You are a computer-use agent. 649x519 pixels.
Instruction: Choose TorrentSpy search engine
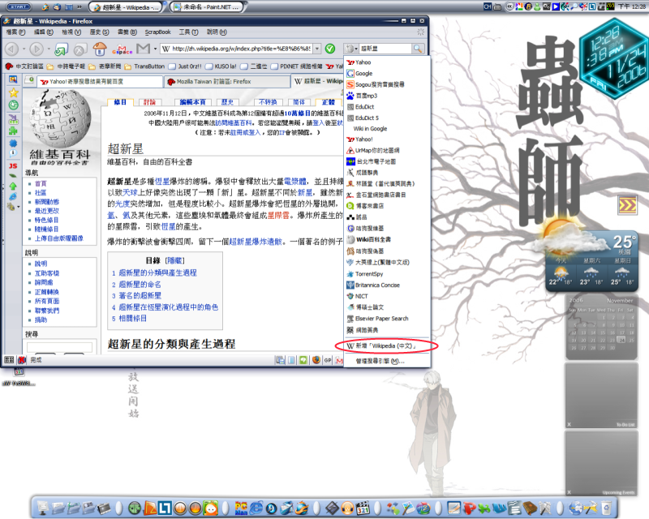(387, 274)
